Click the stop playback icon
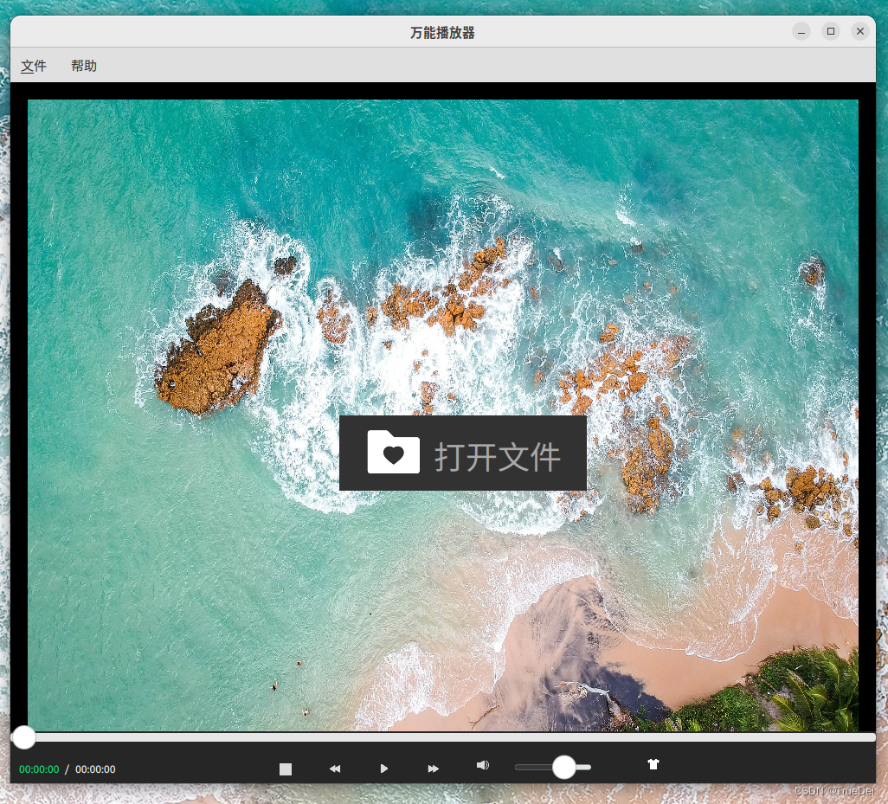This screenshot has width=888, height=804. (286, 769)
